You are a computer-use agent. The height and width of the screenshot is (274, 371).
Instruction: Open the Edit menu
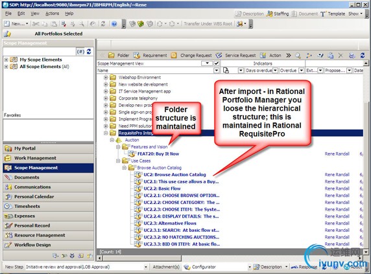coord(21,14)
